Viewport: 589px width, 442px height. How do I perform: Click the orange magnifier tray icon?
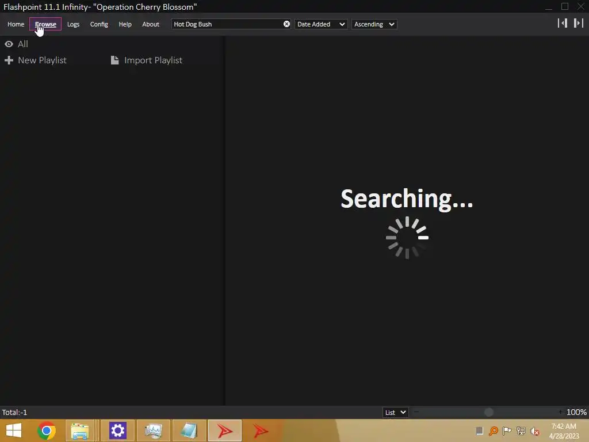pyautogui.click(x=494, y=430)
